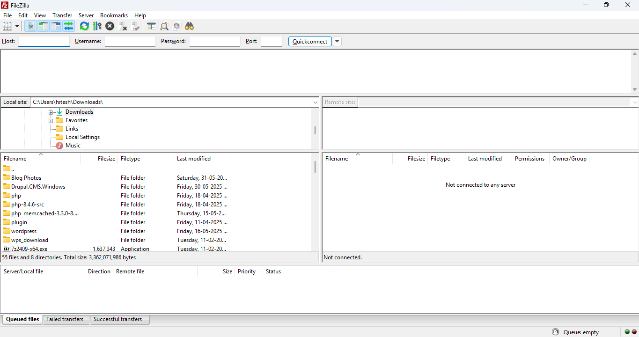Select wordpress folder in file list

pyautogui.click(x=24, y=231)
